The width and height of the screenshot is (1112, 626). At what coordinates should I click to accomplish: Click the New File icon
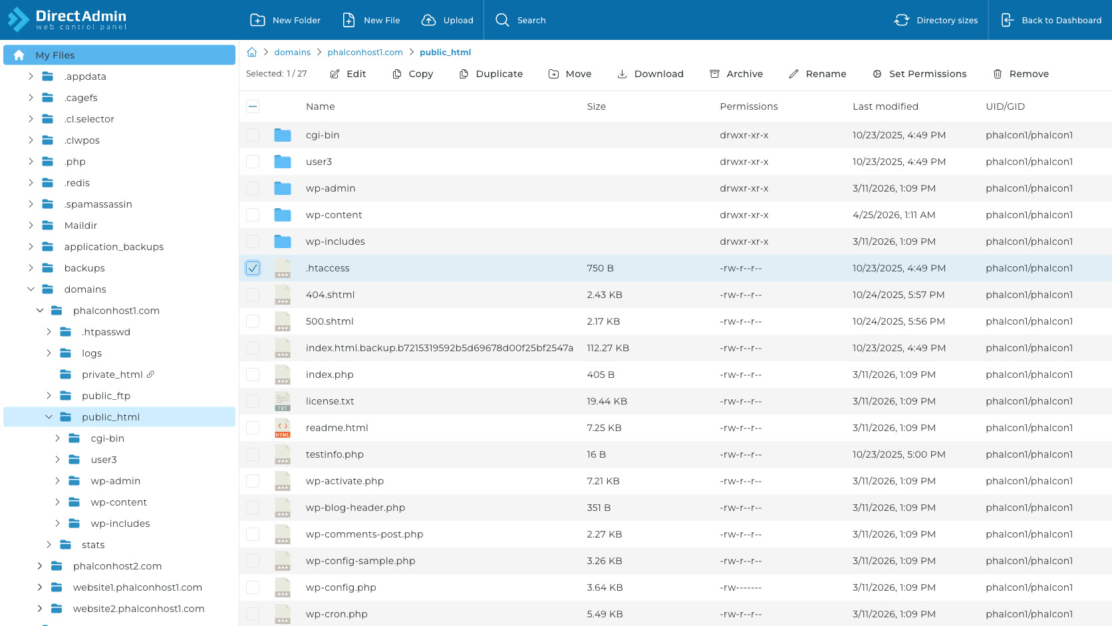(348, 20)
